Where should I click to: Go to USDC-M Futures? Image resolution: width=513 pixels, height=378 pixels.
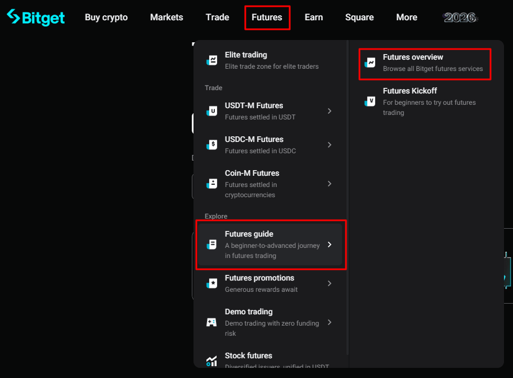click(254, 139)
